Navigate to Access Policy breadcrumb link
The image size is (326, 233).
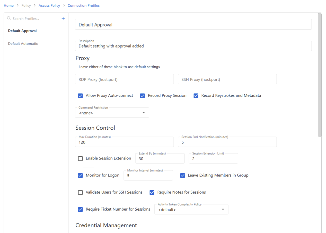pos(49,5)
